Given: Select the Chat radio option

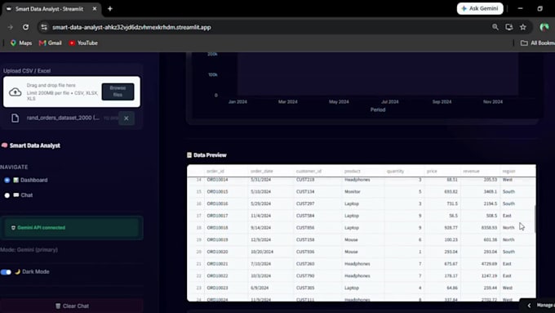Looking at the screenshot, I should (7, 195).
